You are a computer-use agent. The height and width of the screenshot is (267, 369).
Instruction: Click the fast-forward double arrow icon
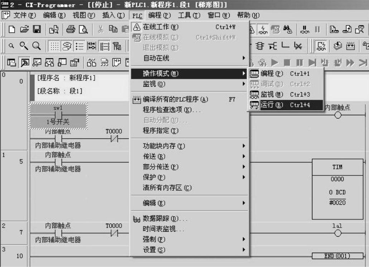(350, 63)
